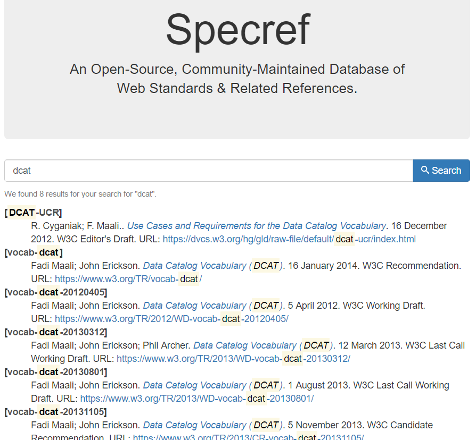Click the magnifier icon in Search button

[x=425, y=171]
